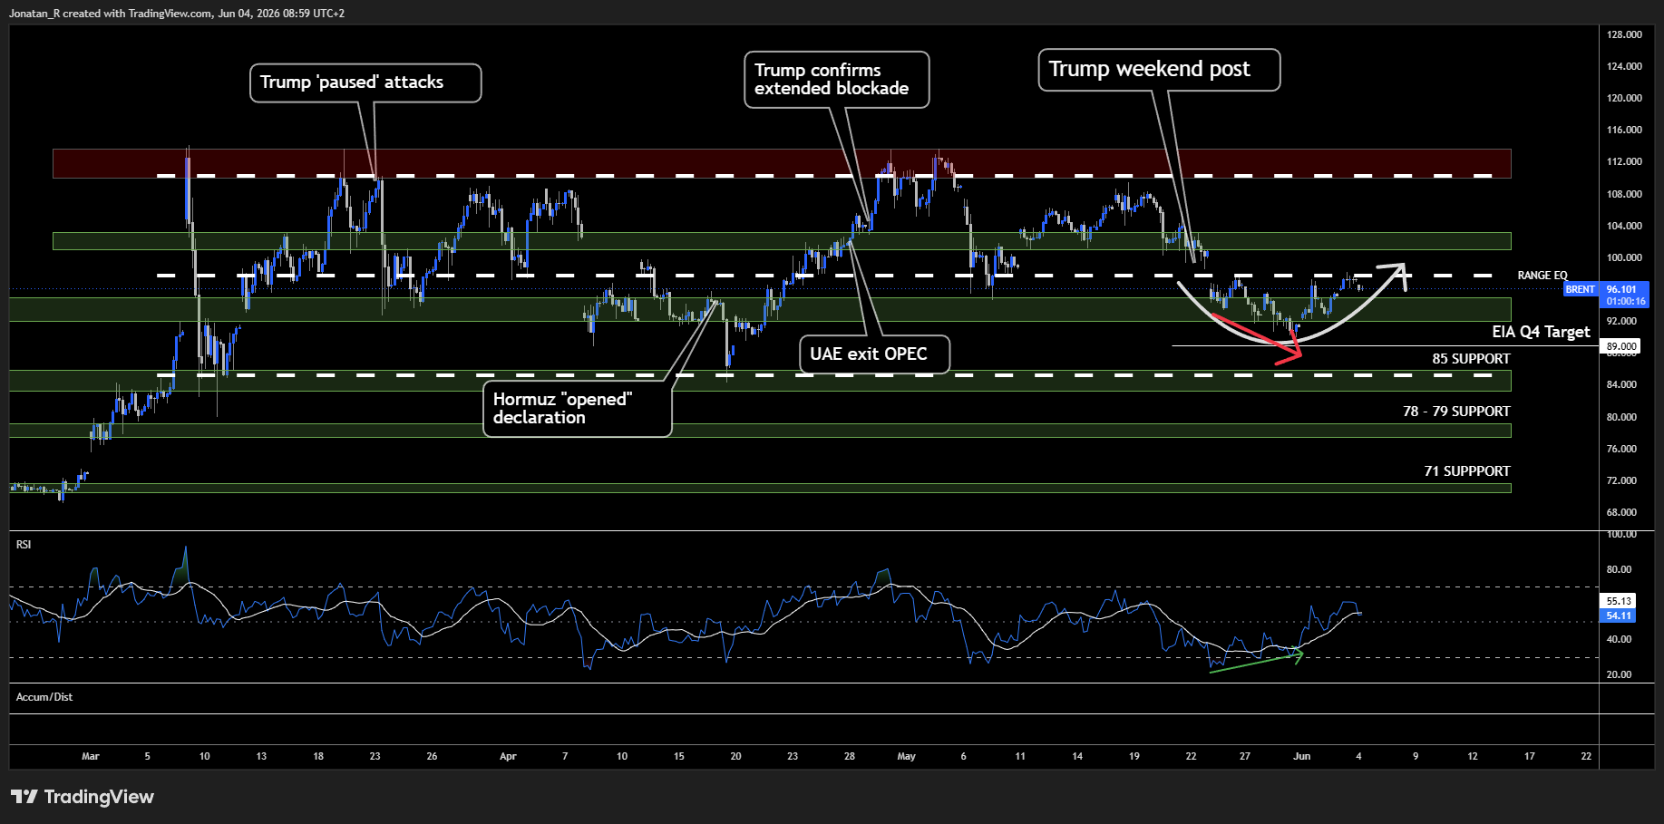
Task: Click the Jun label on the time axis
Action: 1302,756
